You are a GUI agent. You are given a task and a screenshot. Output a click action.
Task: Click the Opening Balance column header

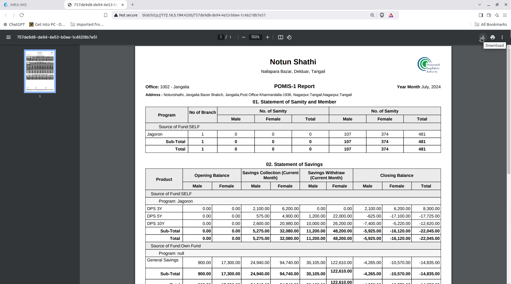click(212, 176)
